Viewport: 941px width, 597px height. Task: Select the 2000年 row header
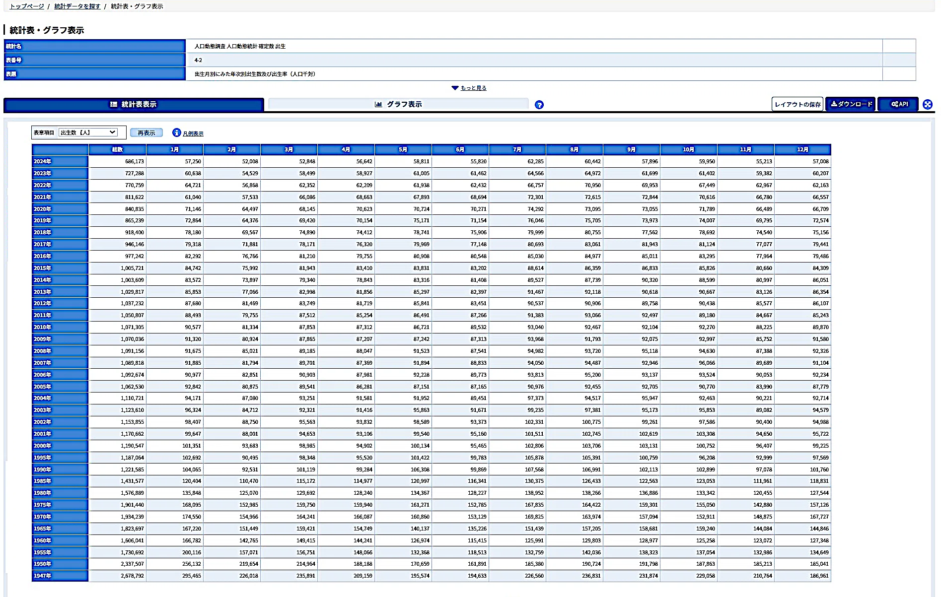(60, 446)
